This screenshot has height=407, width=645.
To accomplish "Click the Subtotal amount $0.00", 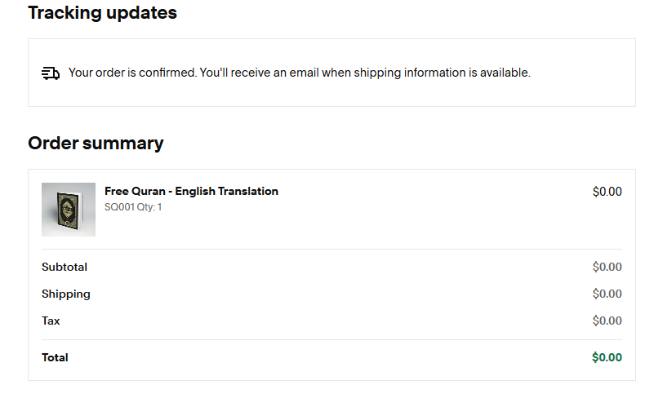I will [607, 268].
